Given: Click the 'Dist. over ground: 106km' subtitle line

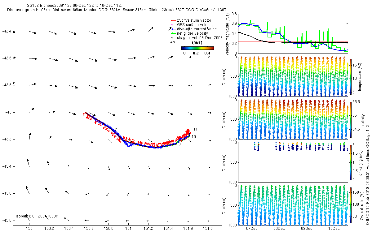Looking at the screenshot, I should (117, 10).
